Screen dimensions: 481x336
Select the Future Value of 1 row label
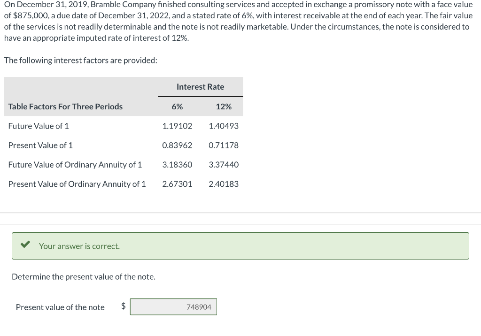[39, 126]
